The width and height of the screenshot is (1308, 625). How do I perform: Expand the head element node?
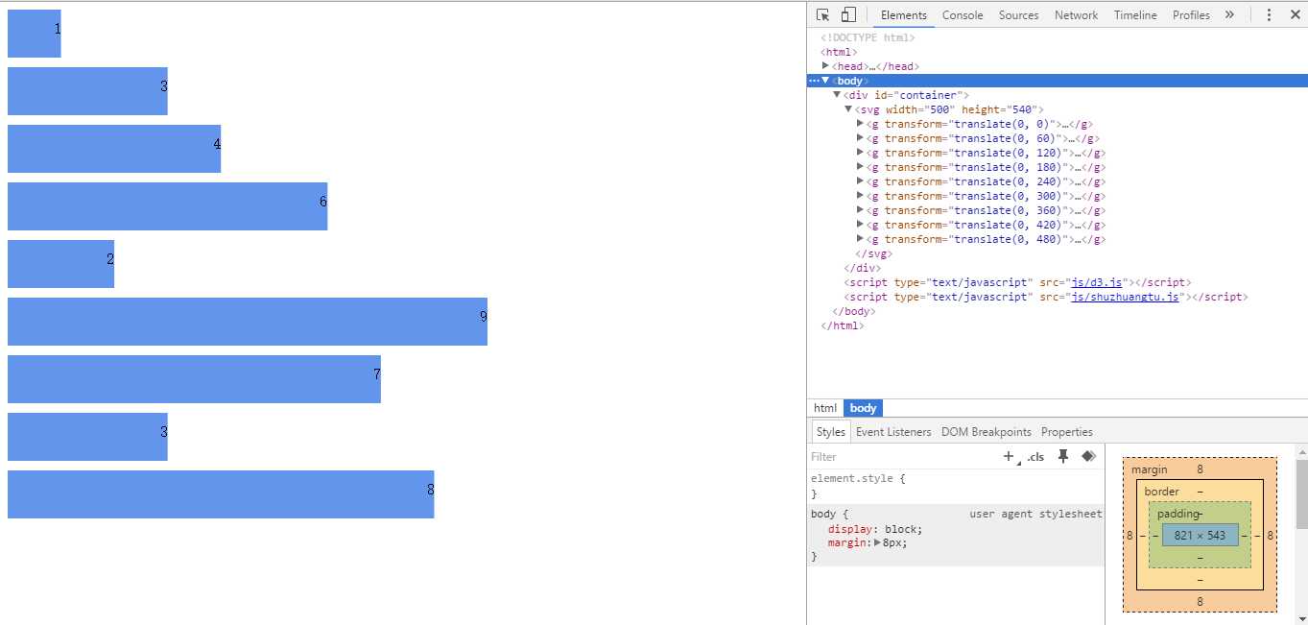click(x=825, y=66)
